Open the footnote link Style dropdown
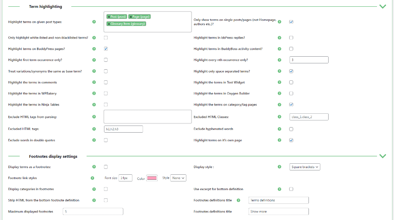 pos(178,178)
